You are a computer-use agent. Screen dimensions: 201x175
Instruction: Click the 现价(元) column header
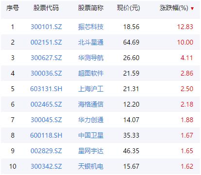click(129, 8)
